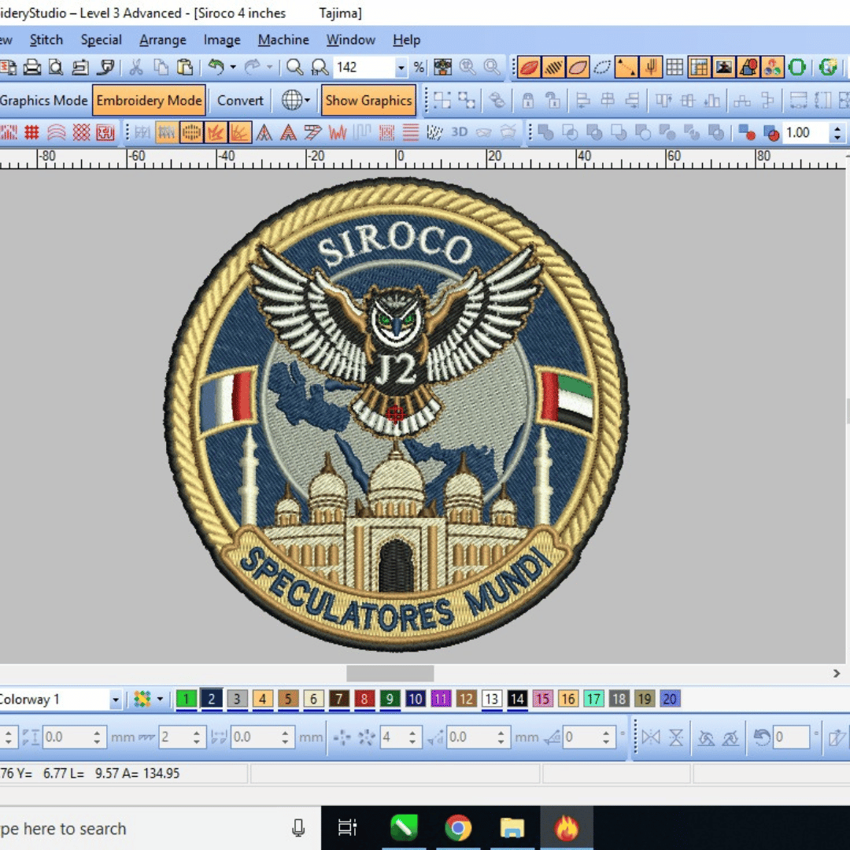Click the green hoop display icon
Image resolution: width=850 pixels, height=850 pixels.
click(x=797, y=67)
